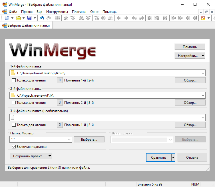
Task: Click the 'Отмена' button
Action: 192,157
